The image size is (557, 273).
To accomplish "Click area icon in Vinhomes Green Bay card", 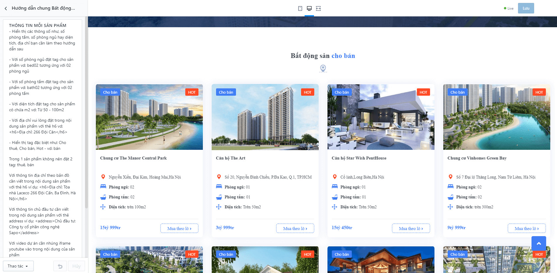I will click(x=450, y=207).
